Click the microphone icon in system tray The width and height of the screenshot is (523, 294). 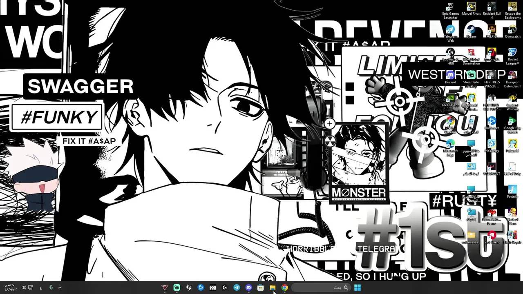(51, 287)
